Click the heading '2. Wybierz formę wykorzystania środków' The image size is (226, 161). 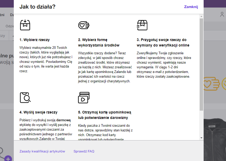click(99, 43)
